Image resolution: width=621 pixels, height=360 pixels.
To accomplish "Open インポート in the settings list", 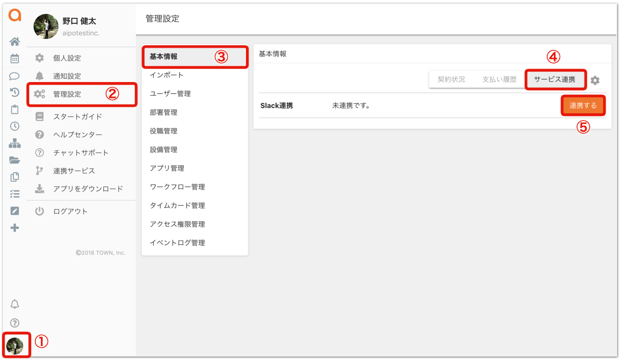I will (x=195, y=75).
